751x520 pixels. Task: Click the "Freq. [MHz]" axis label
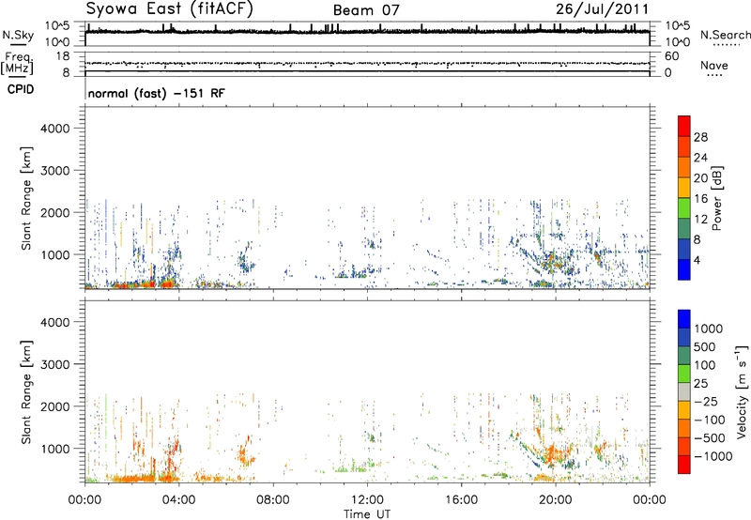[x=17, y=64]
